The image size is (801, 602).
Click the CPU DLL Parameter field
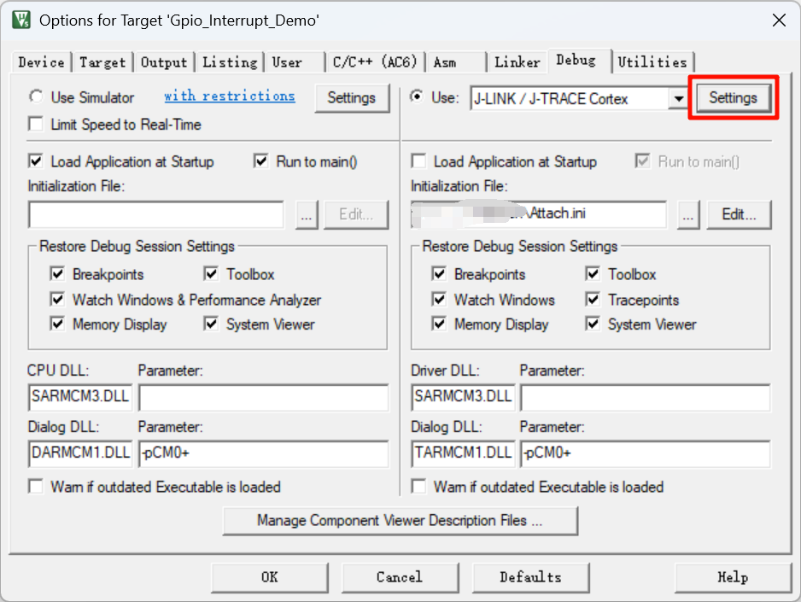pyautogui.click(x=263, y=397)
